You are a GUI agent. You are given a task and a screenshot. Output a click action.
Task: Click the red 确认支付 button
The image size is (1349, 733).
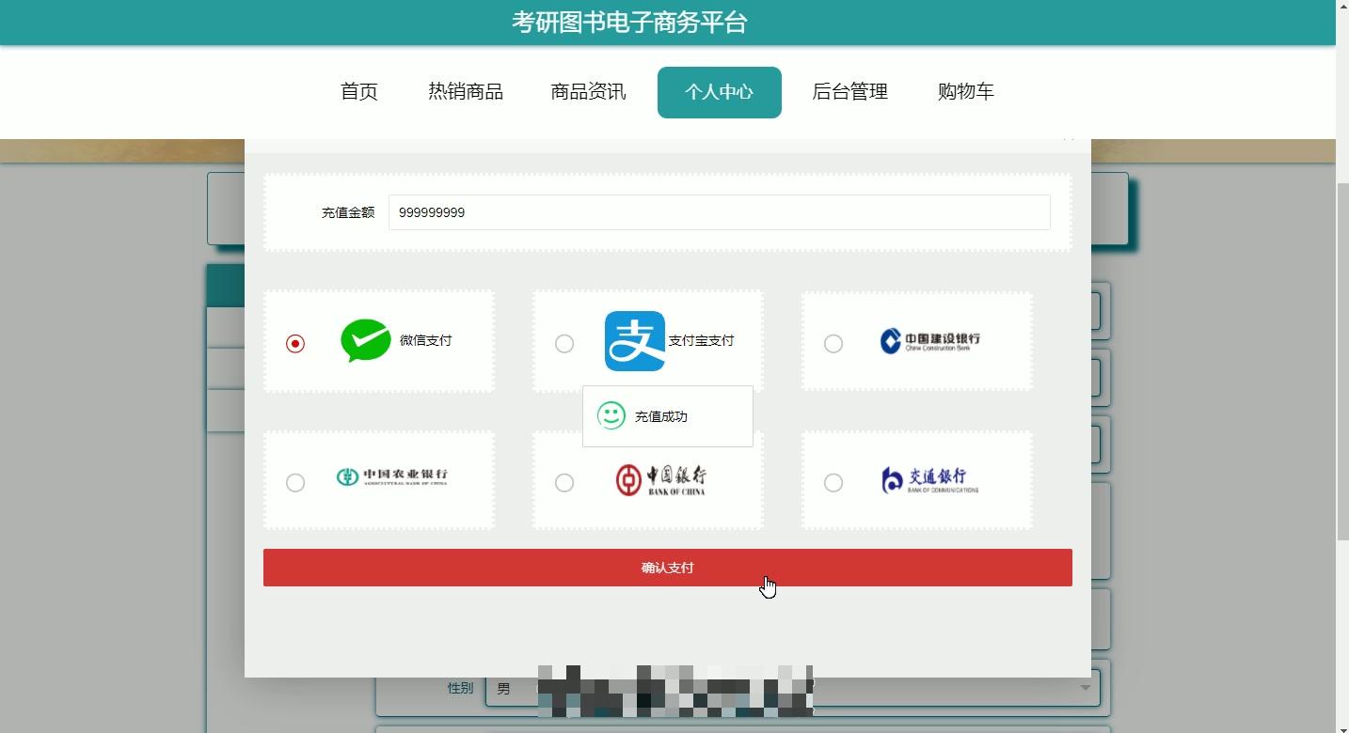click(x=668, y=568)
